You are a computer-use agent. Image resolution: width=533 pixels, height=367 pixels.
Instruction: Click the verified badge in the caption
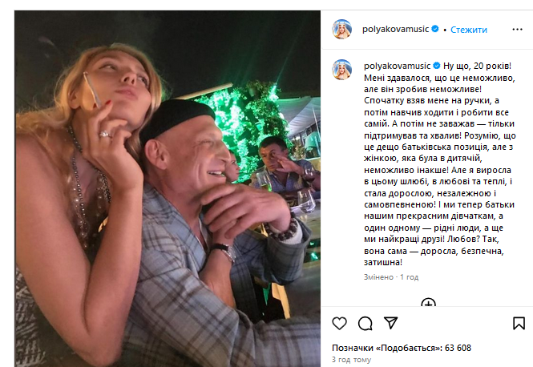click(x=437, y=65)
